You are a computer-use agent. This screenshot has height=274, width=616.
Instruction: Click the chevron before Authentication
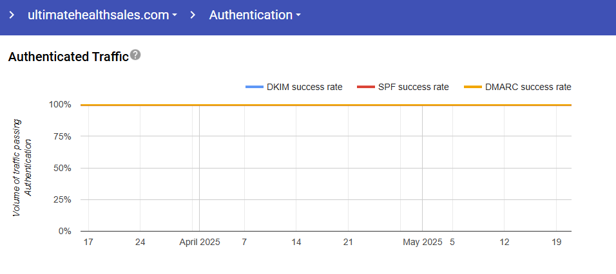pyautogui.click(x=193, y=15)
